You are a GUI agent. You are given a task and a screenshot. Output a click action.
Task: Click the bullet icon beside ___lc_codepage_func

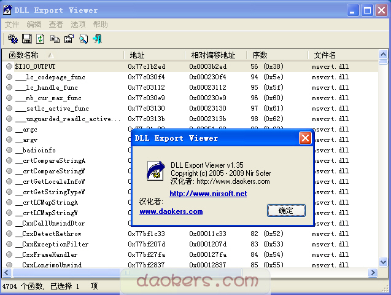pos(9,77)
